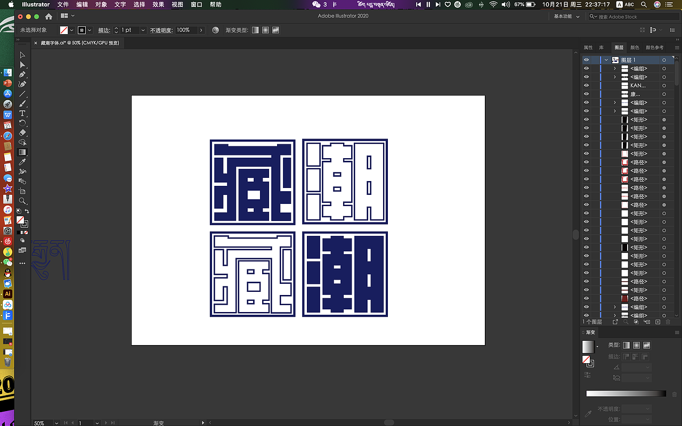Select the Zoom tool in the toolbar
The width and height of the screenshot is (682, 426).
click(x=22, y=200)
